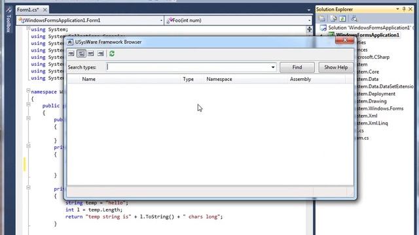Click the Solution Explorer Properties toolbar icon

(322, 18)
